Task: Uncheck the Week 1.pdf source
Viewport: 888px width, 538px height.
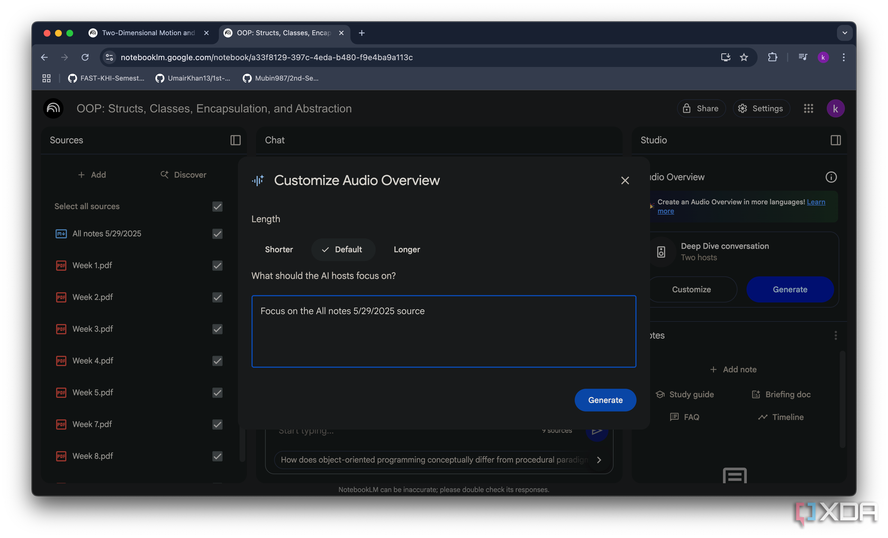Action: [x=217, y=265]
